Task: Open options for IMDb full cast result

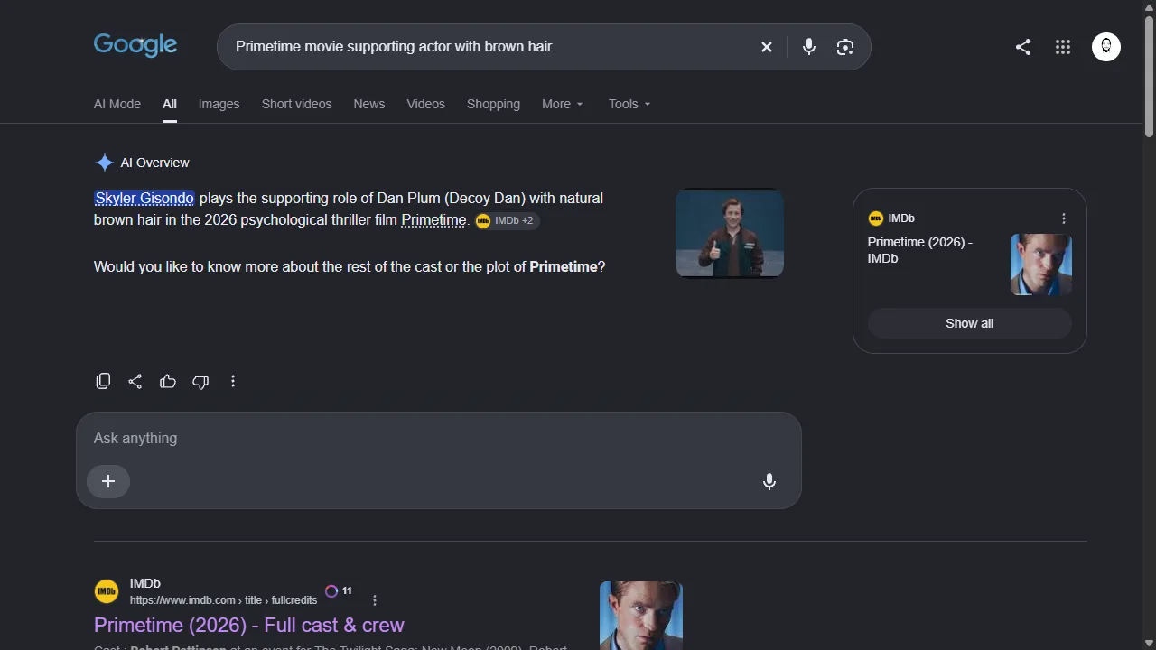Action: click(x=375, y=600)
